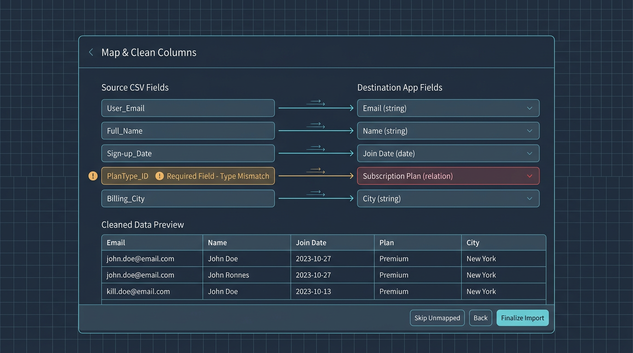Screen dimensions: 633x353
Task: Click the warning icon beside the PlanType_ID row
Action: click(92, 176)
